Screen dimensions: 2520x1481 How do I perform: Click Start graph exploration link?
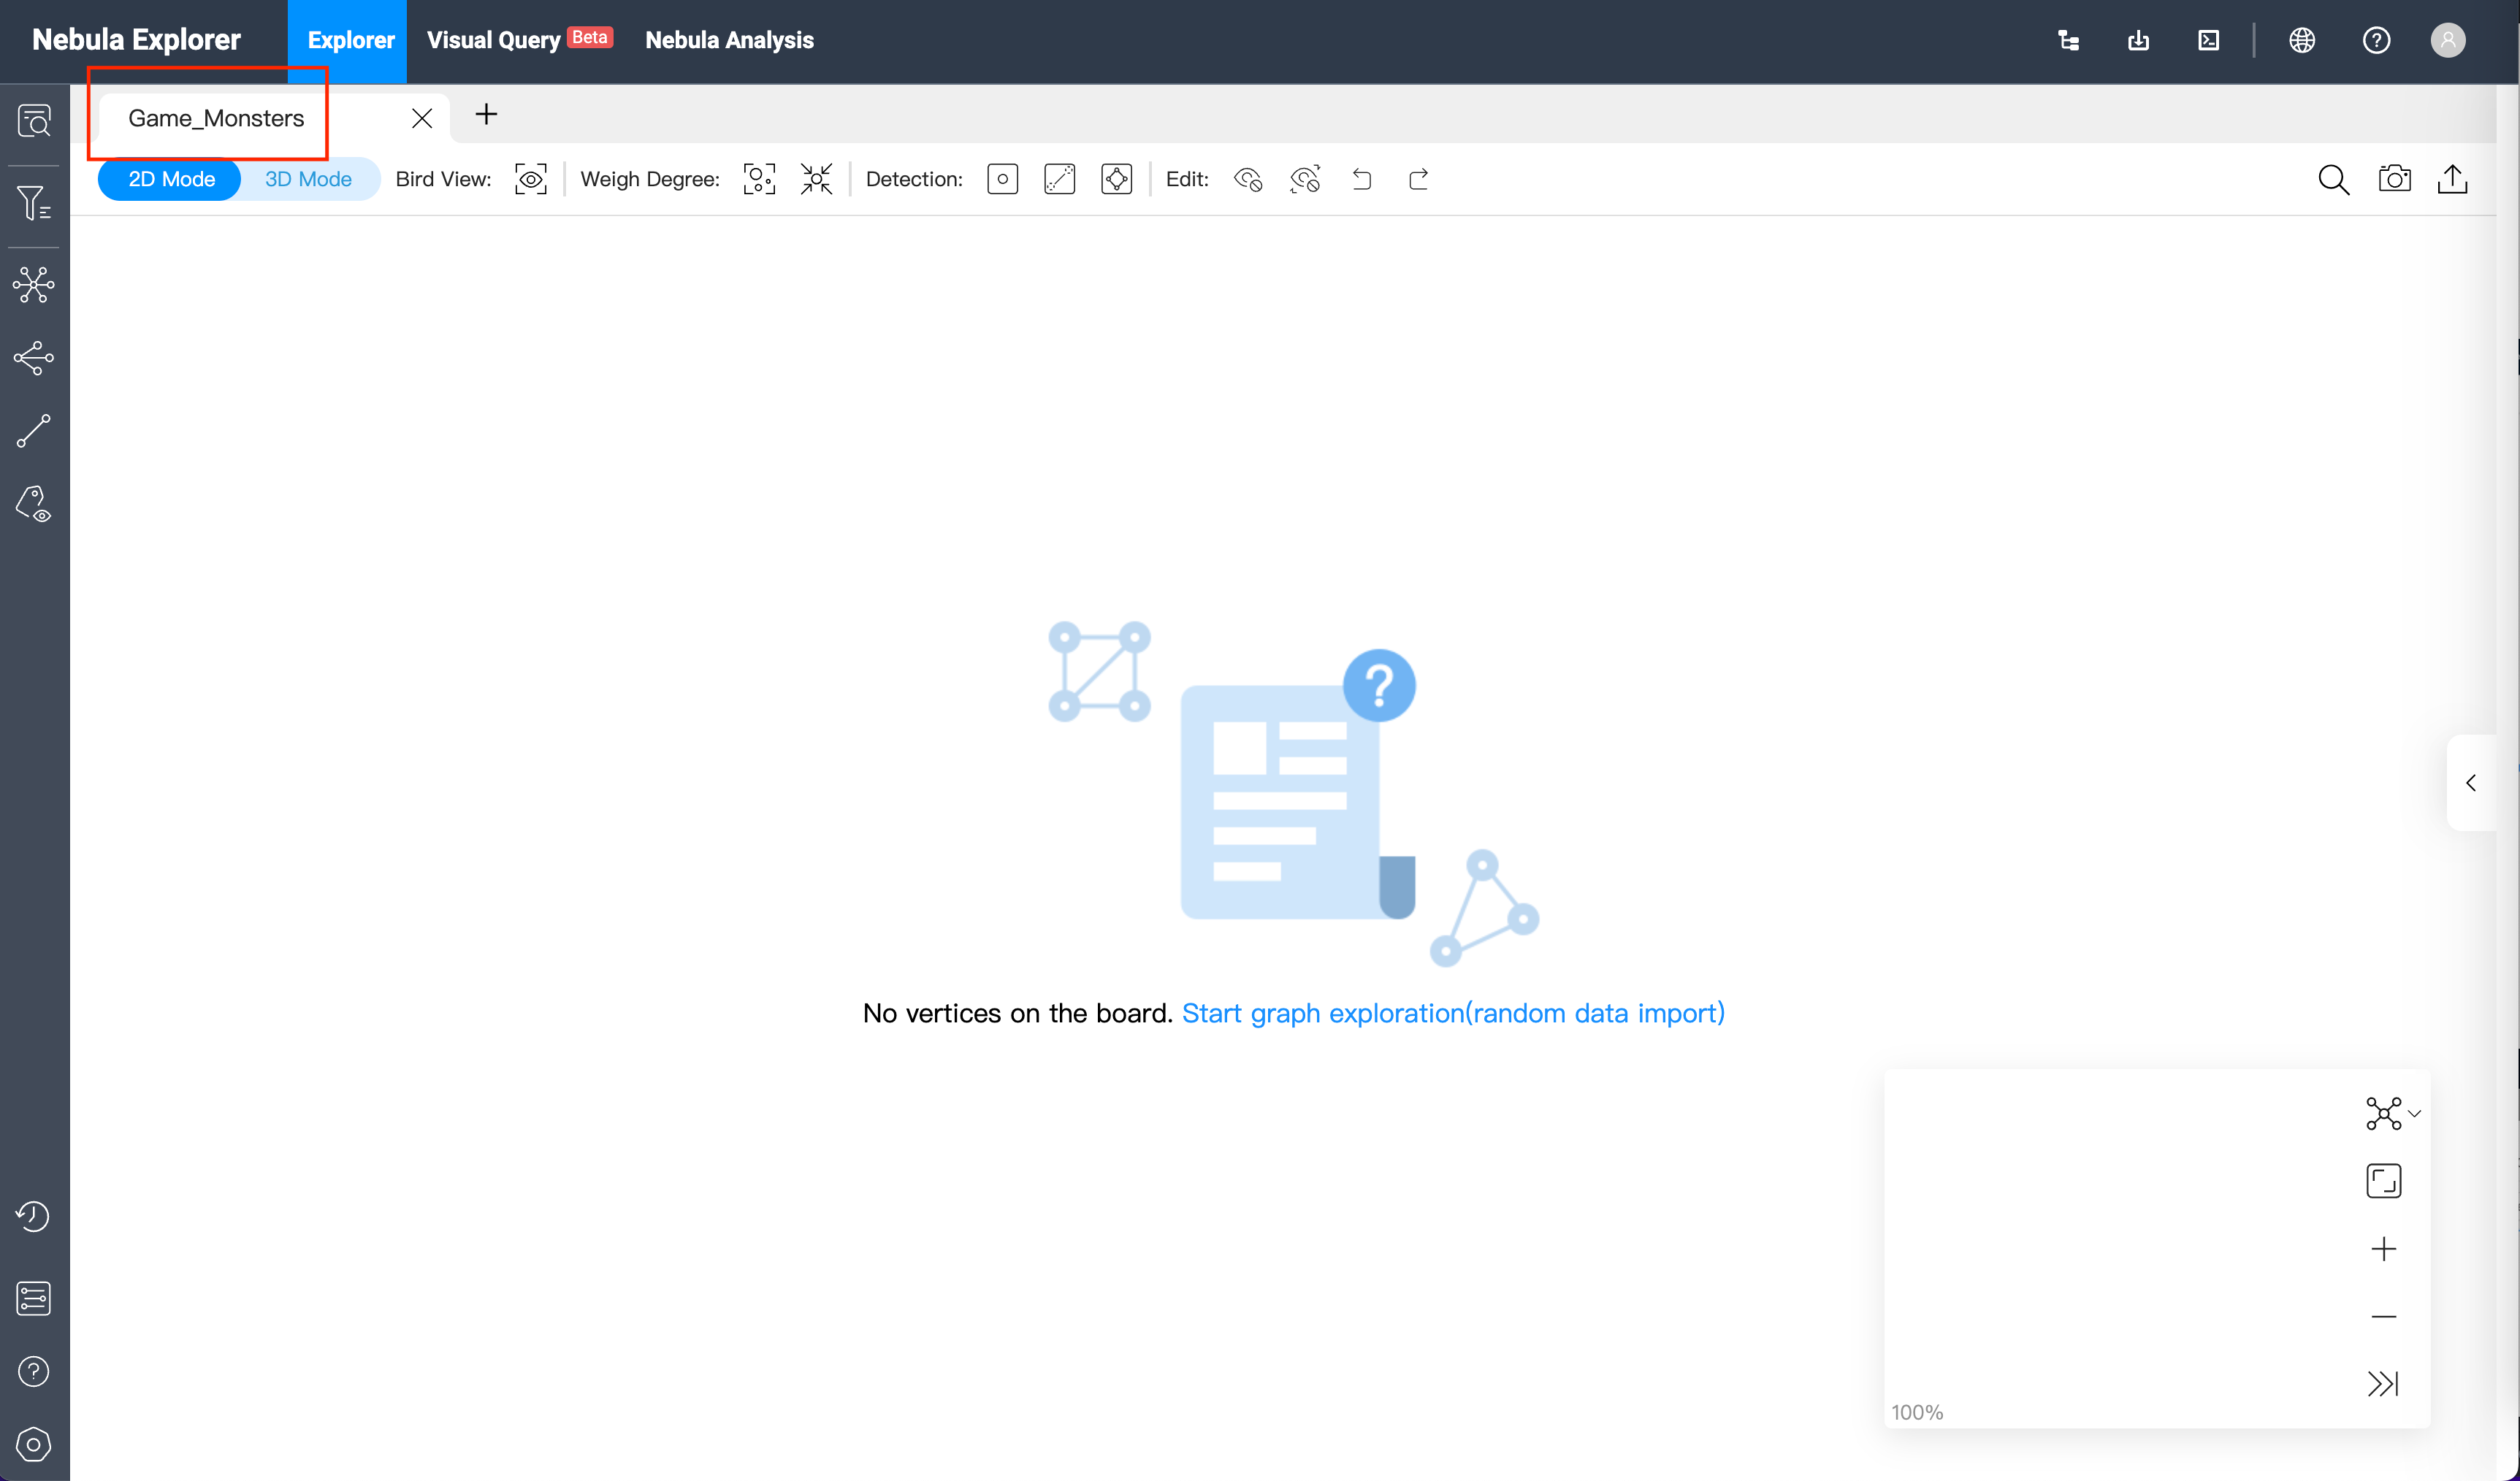pyautogui.click(x=1454, y=1014)
